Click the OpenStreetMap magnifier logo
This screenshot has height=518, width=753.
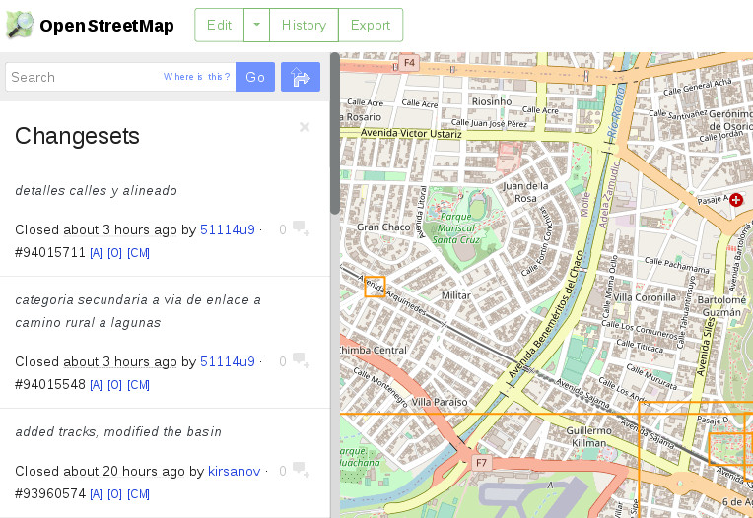[20, 25]
